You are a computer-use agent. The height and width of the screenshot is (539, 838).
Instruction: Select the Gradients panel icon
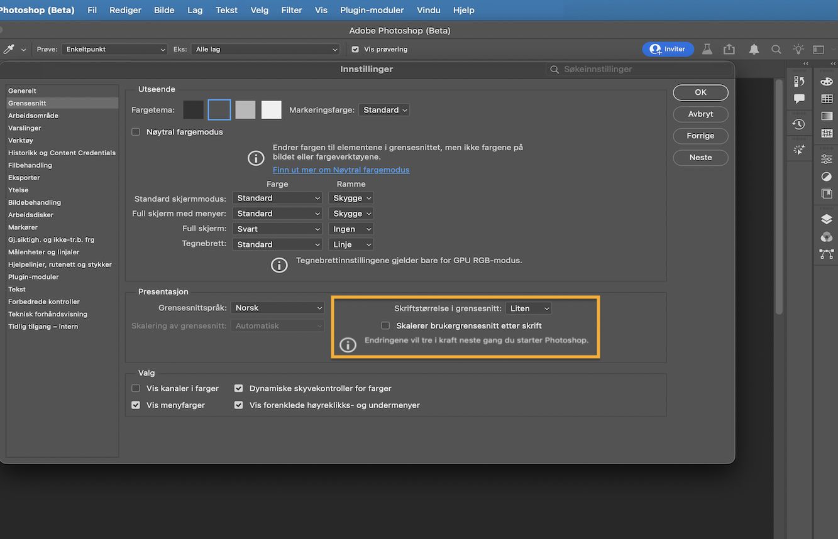(826, 117)
